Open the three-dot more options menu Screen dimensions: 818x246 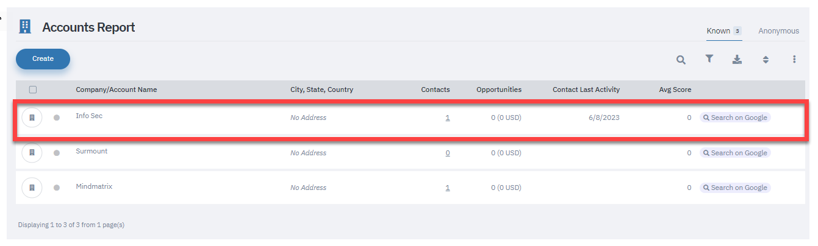794,59
